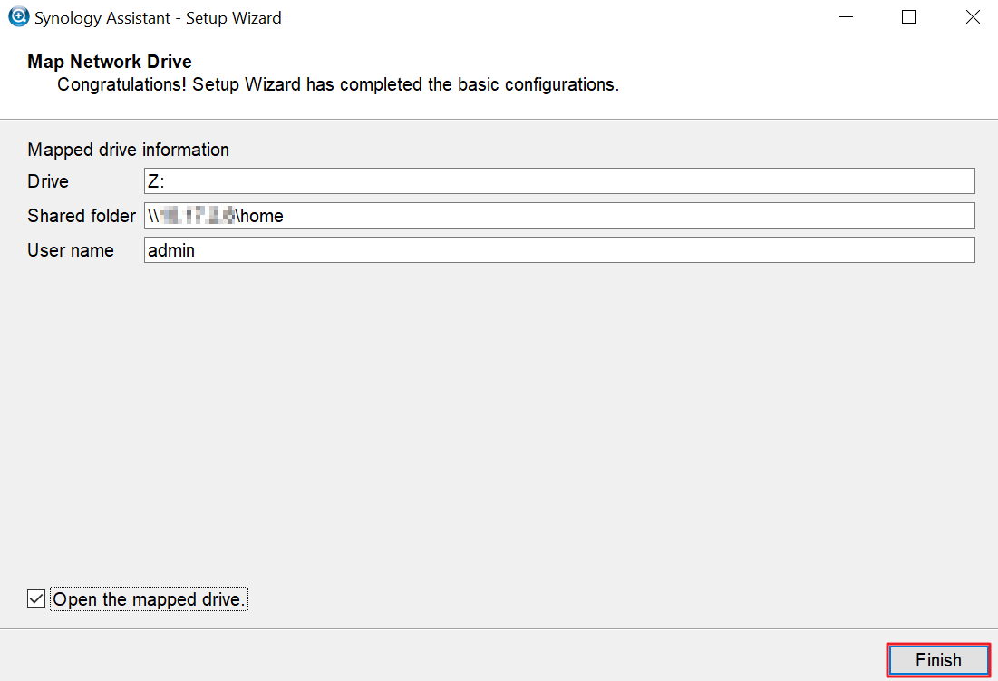Focus the Shared folder path field
The image size is (998, 681).
[x=559, y=216]
